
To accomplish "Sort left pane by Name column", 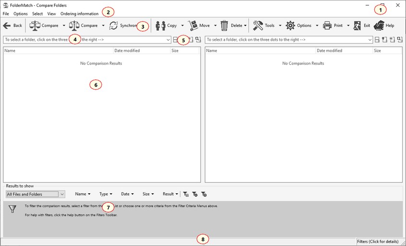I will 59,51.
